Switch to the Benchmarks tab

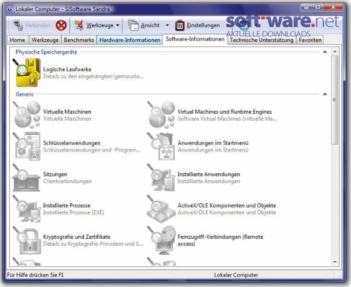point(79,40)
